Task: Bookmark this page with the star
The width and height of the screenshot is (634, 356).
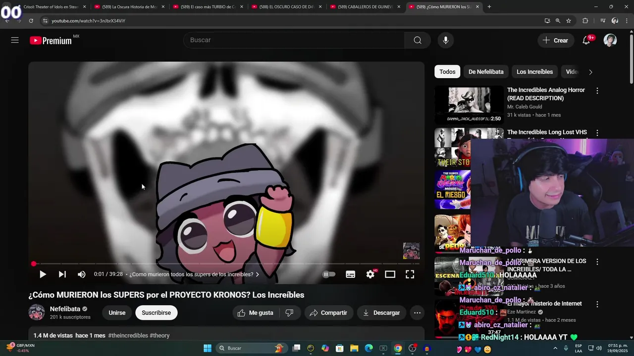Action: pos(569,21)
